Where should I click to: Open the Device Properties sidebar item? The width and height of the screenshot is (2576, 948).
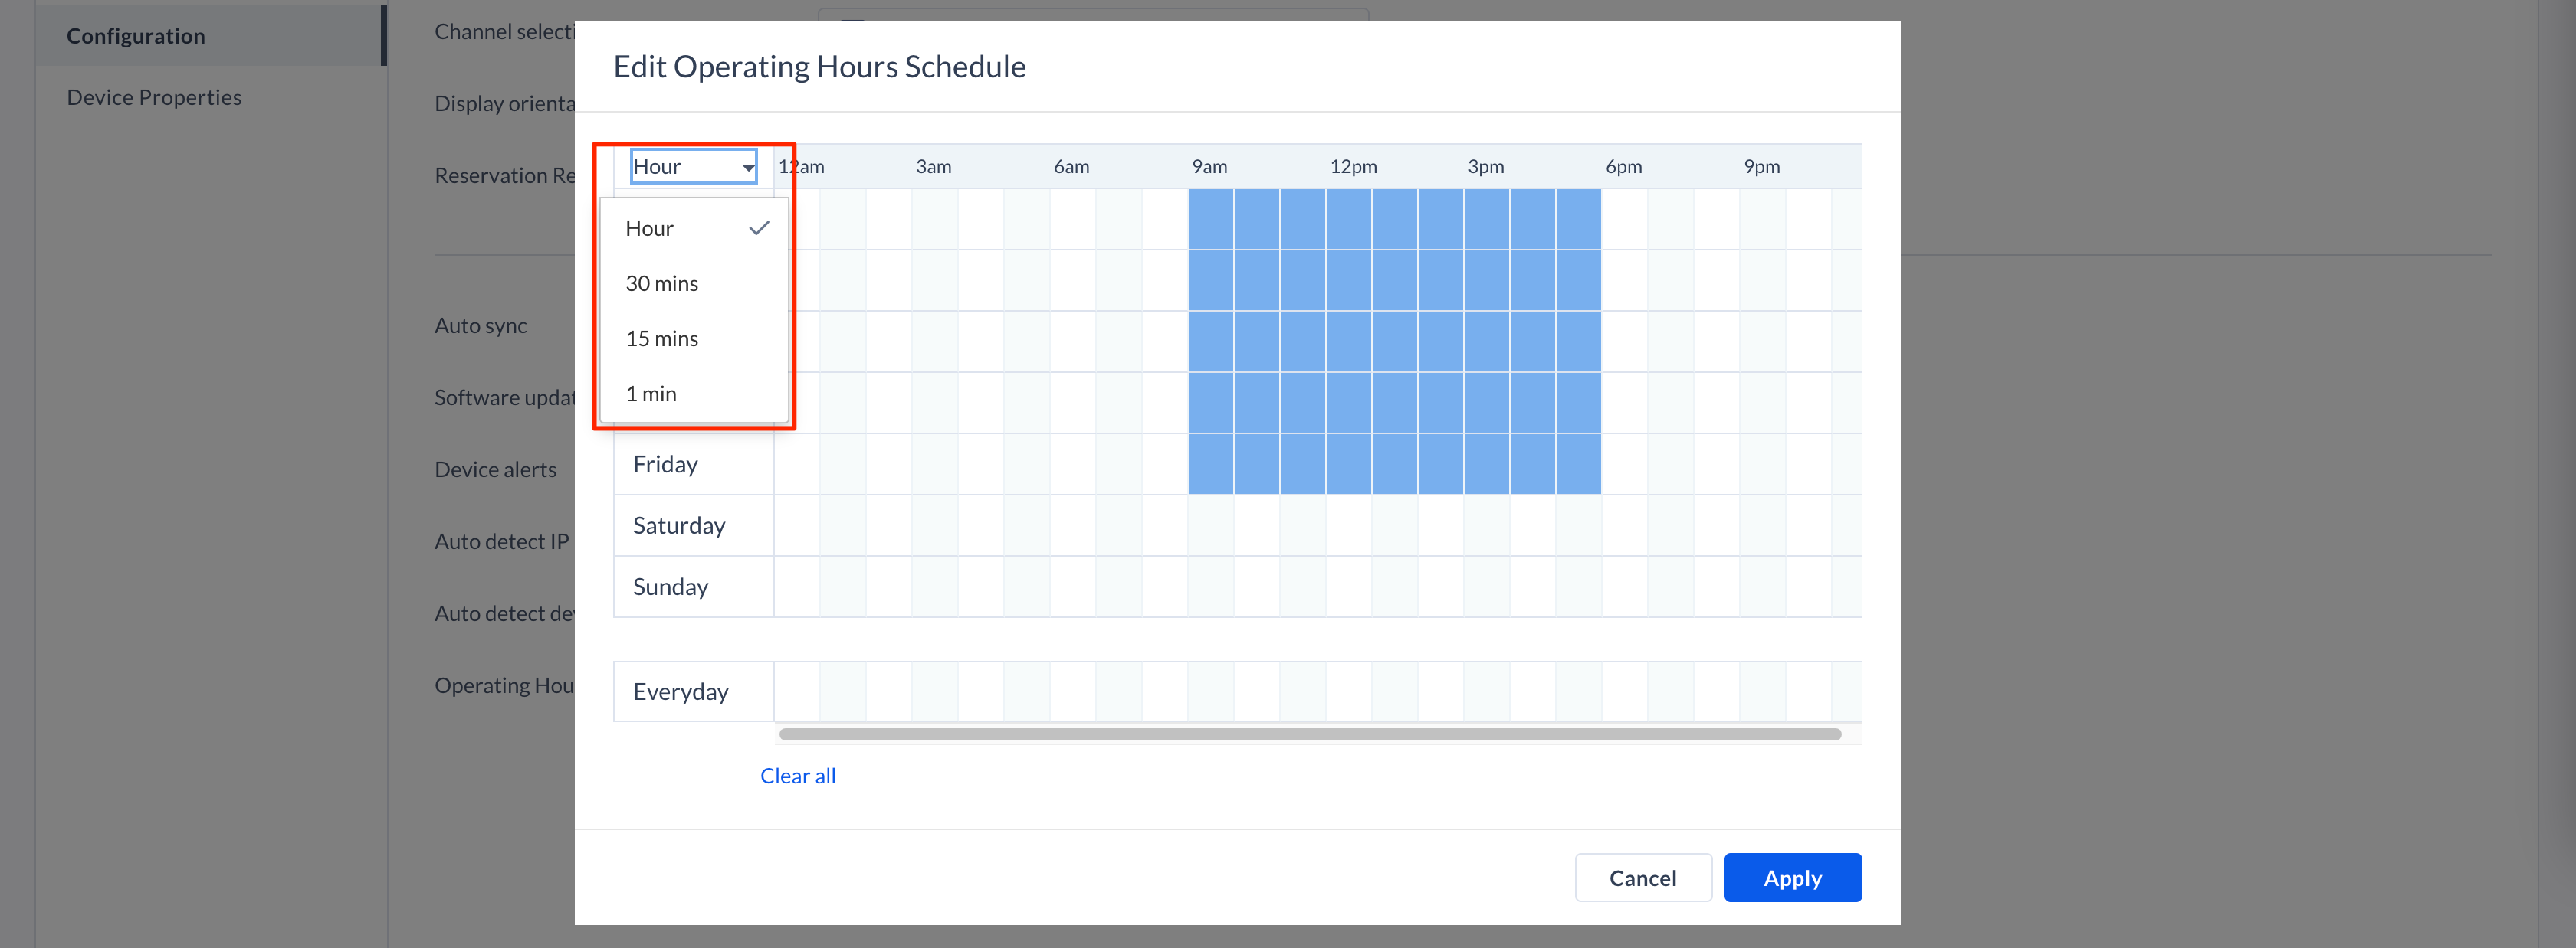pos(154,97)
